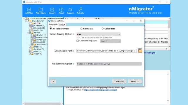188x105 pixels.
Task: Click the Trash folder icon in tree
Action: (x=32, y=54)
